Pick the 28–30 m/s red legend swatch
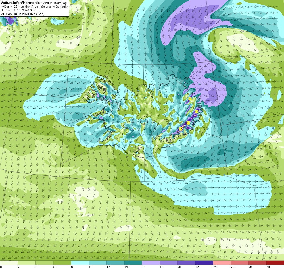This screenshot has width=284, height=269. tap(257, 263)
